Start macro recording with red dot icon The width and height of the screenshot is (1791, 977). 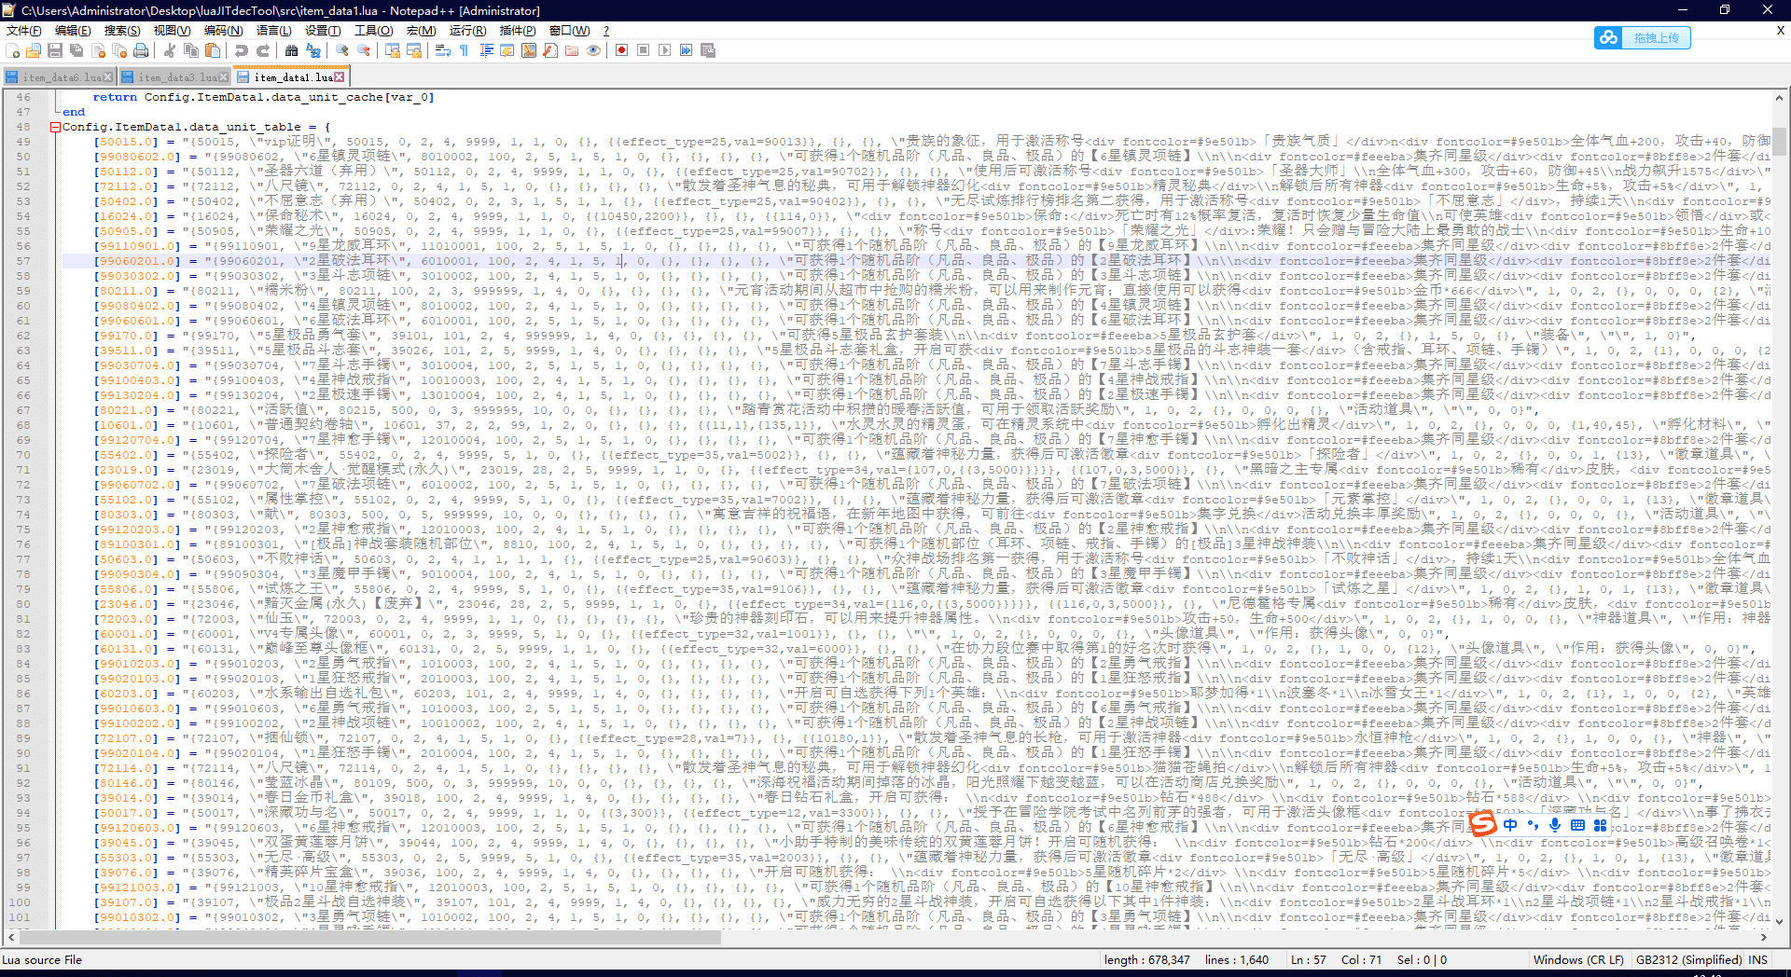pyautogui.click(x=622, y=50)
